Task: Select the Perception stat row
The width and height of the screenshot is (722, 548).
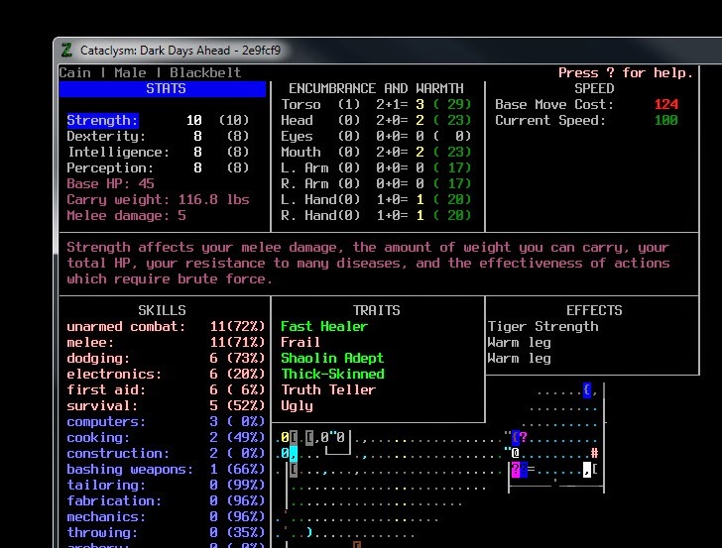Action: tap(158, 167)
